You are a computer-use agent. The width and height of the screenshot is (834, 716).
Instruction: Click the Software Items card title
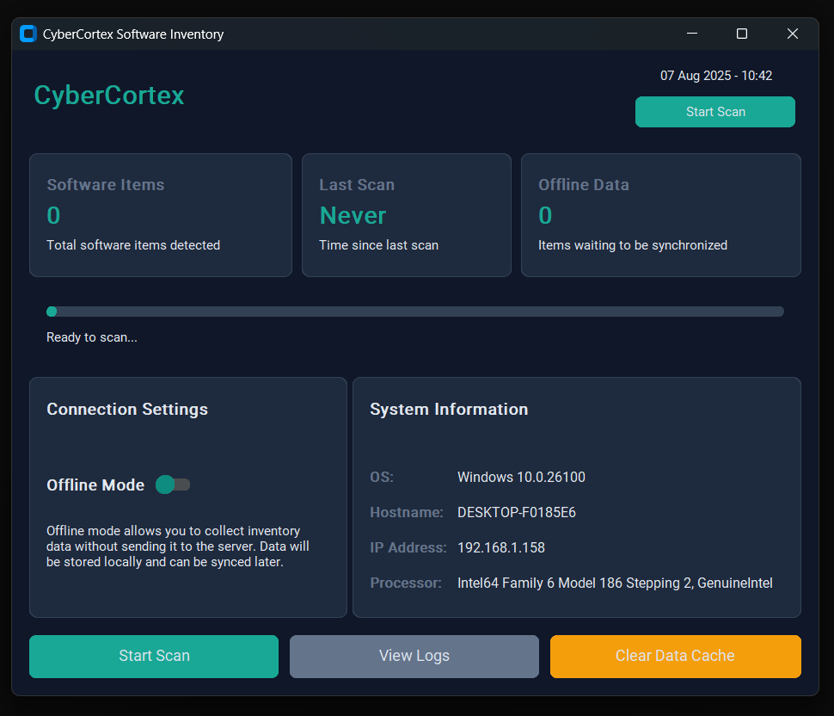click(105, 185)
